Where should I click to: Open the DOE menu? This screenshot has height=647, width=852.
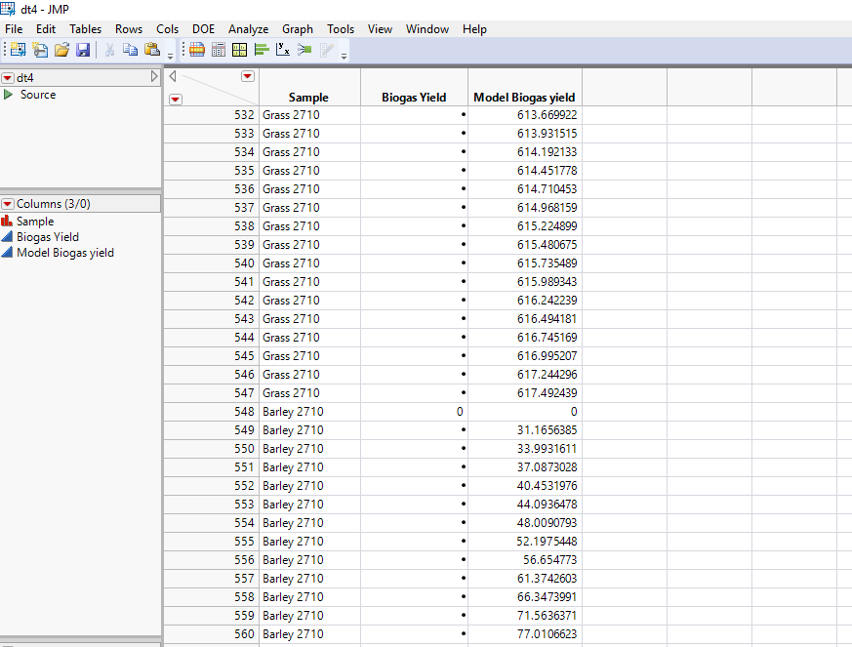pyautogui.click(x=203, y=29)
